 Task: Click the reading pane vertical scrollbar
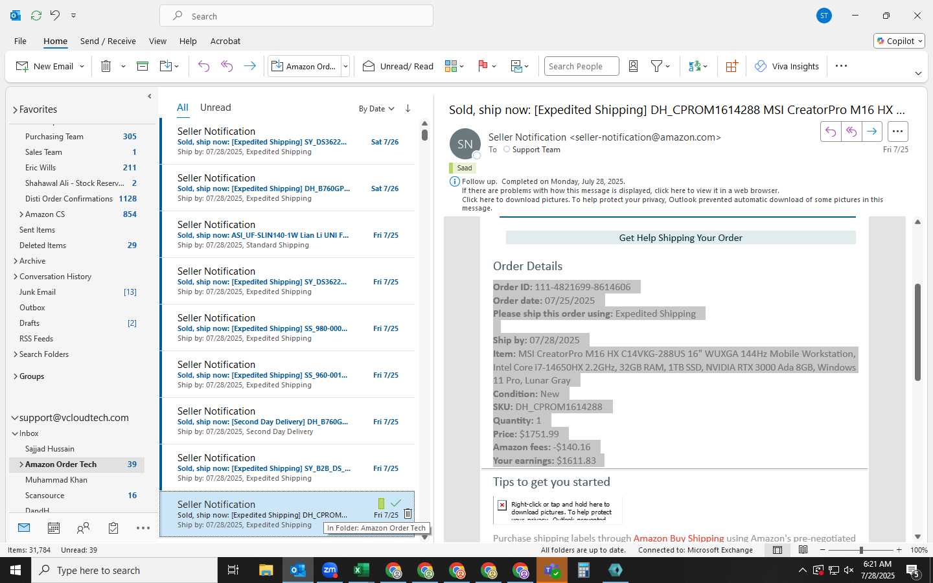[917, 332]
